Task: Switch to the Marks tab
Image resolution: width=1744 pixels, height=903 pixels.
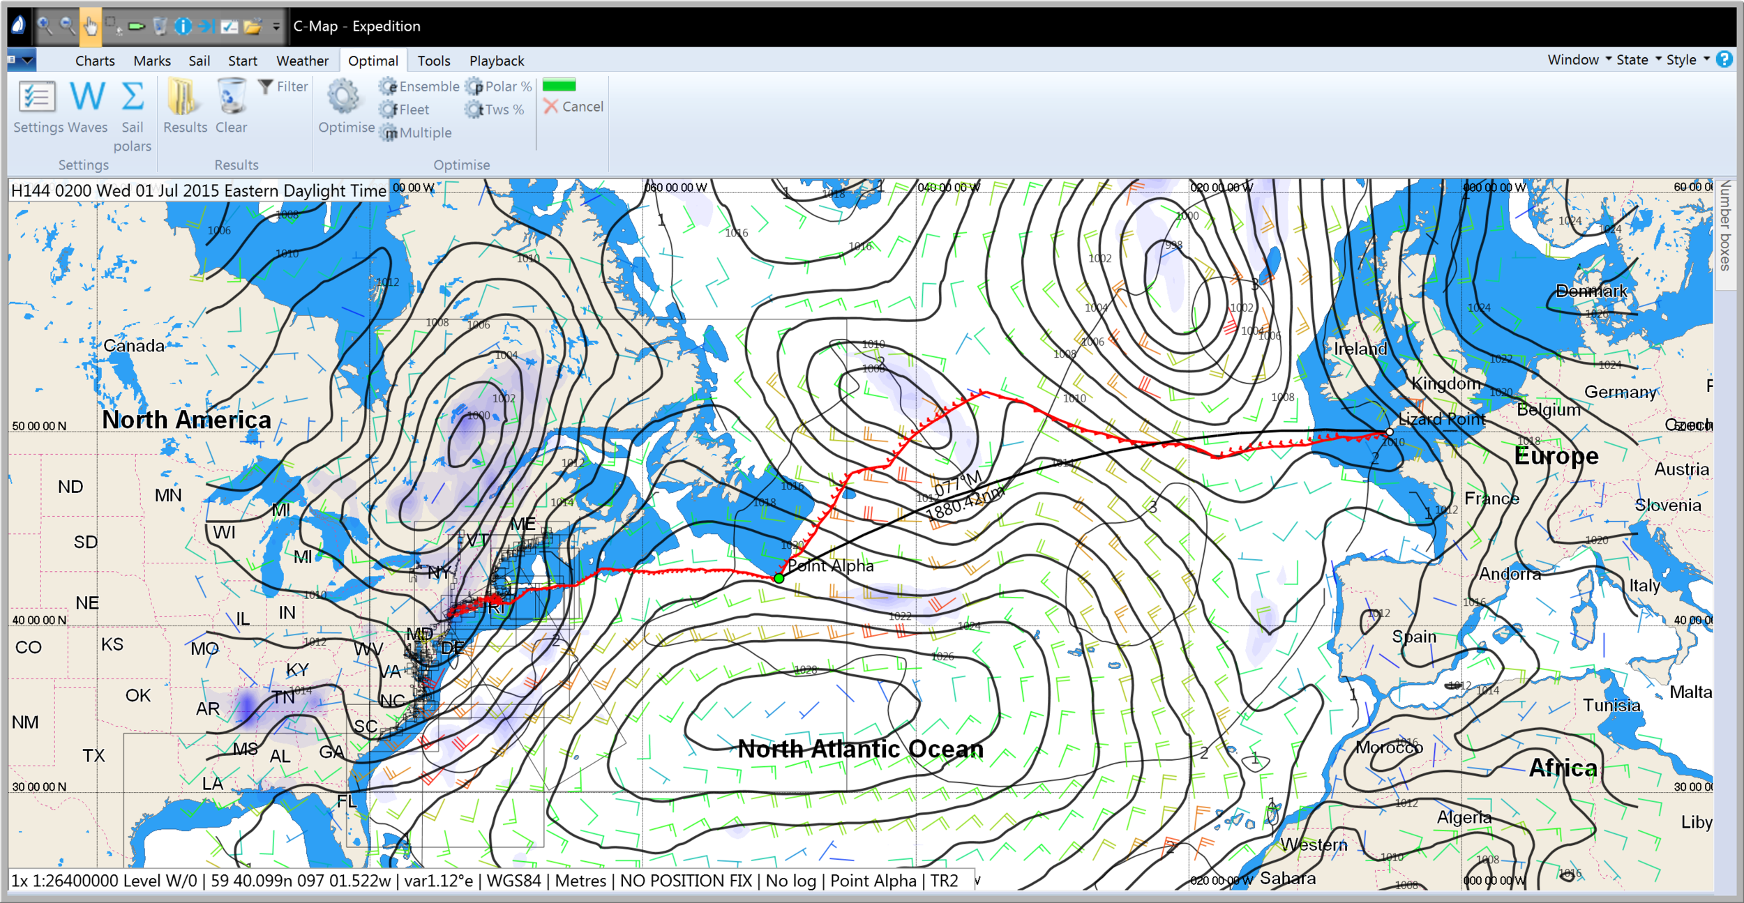Action: click(x=152, y=61)
